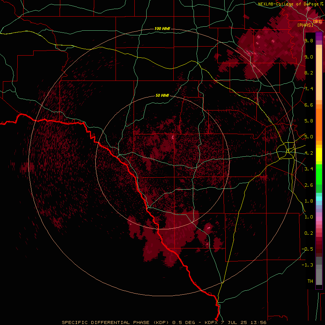Pick the bright green segment of the color bar
This screenshot has height=325, width=325.
click(319, 174)
